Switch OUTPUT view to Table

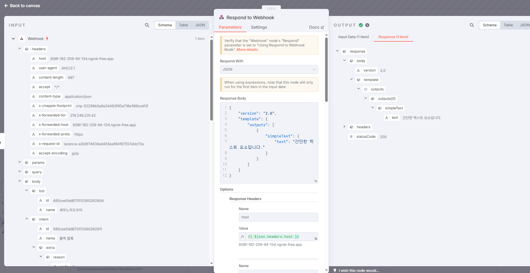tap(508, 25)
